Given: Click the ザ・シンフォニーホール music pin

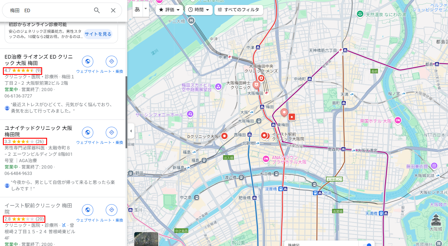Looking at the screenshot, I should 190,114.
